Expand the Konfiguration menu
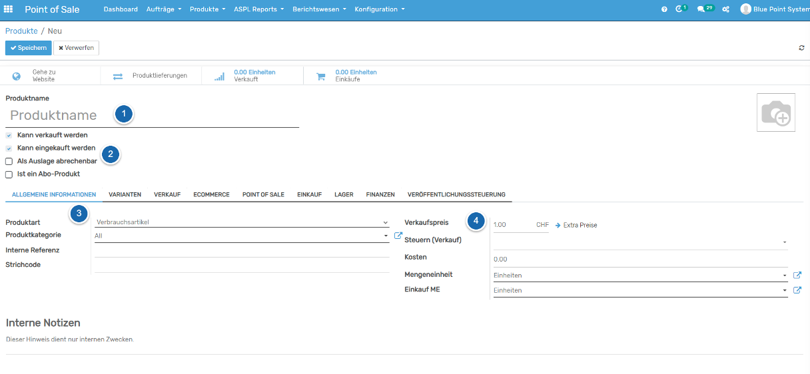Image resolution: width=810 pixels, height=374 pixels. tap(380, 9)
